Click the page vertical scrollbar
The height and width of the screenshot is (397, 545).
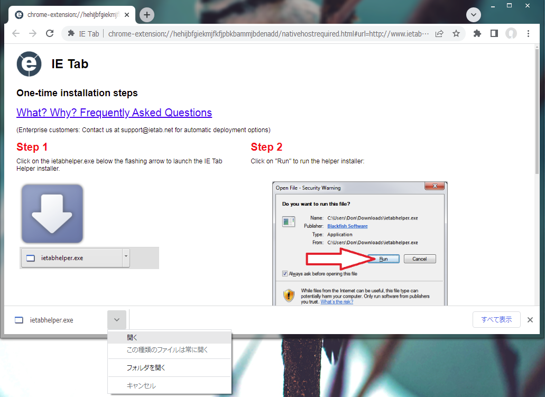(537, 111)
